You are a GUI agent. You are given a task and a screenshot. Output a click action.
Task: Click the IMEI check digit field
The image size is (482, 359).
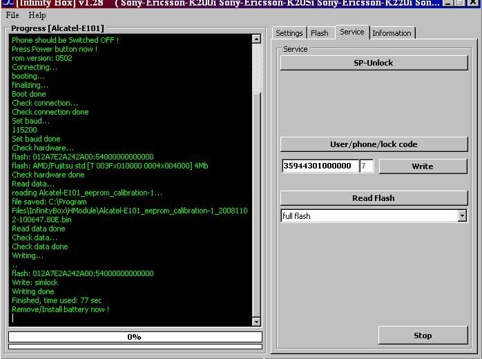coord(367,166)
